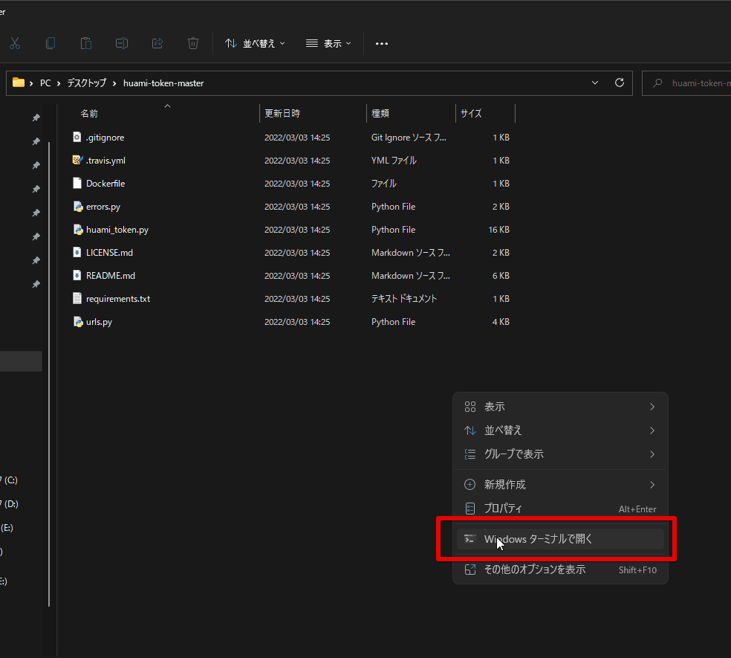
Task: Click the Copy icon in toolbar
Action: coord(51,43)
